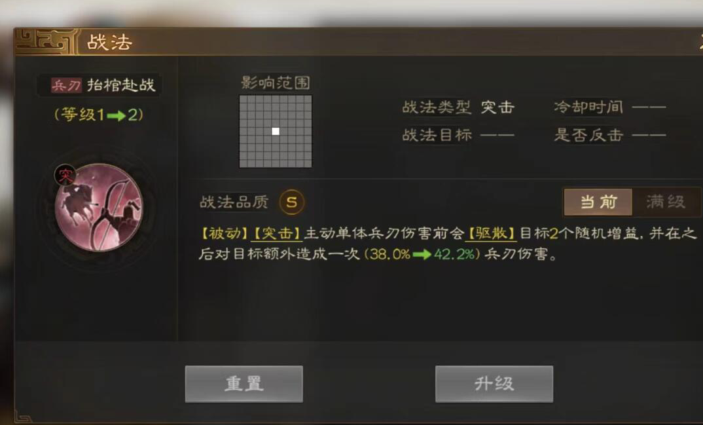Click the 抬棺赴战 skill portrait icon
This screenshot has height=425, width=703.
(99, 208)
